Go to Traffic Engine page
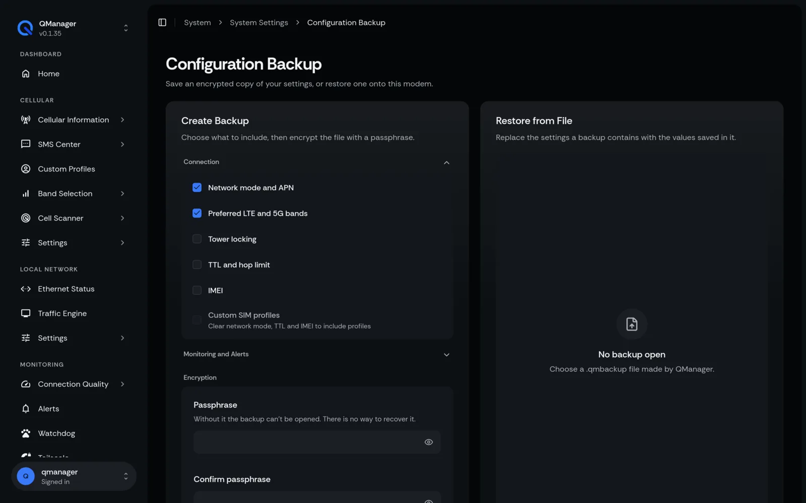 click(74, 313)
